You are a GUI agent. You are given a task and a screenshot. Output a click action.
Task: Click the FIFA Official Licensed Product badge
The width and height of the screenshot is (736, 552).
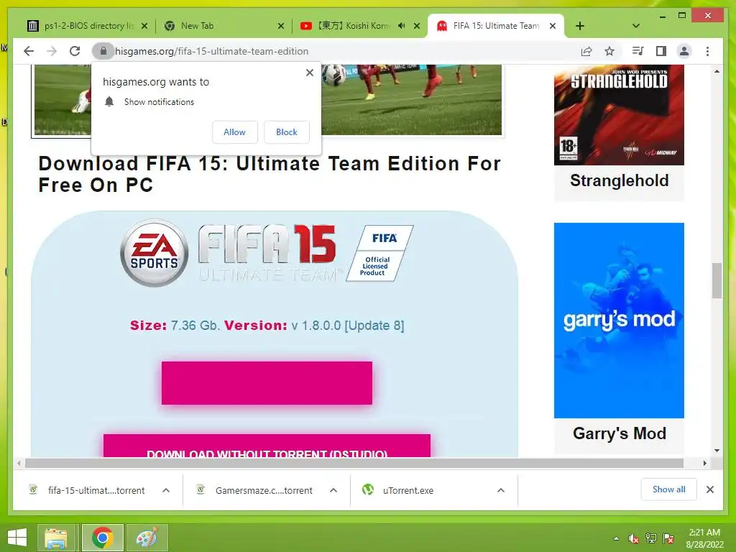point(379,254)
